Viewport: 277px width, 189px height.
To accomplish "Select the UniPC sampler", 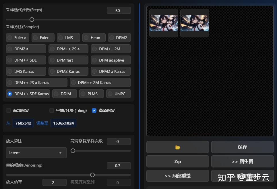I will (118, 93).
